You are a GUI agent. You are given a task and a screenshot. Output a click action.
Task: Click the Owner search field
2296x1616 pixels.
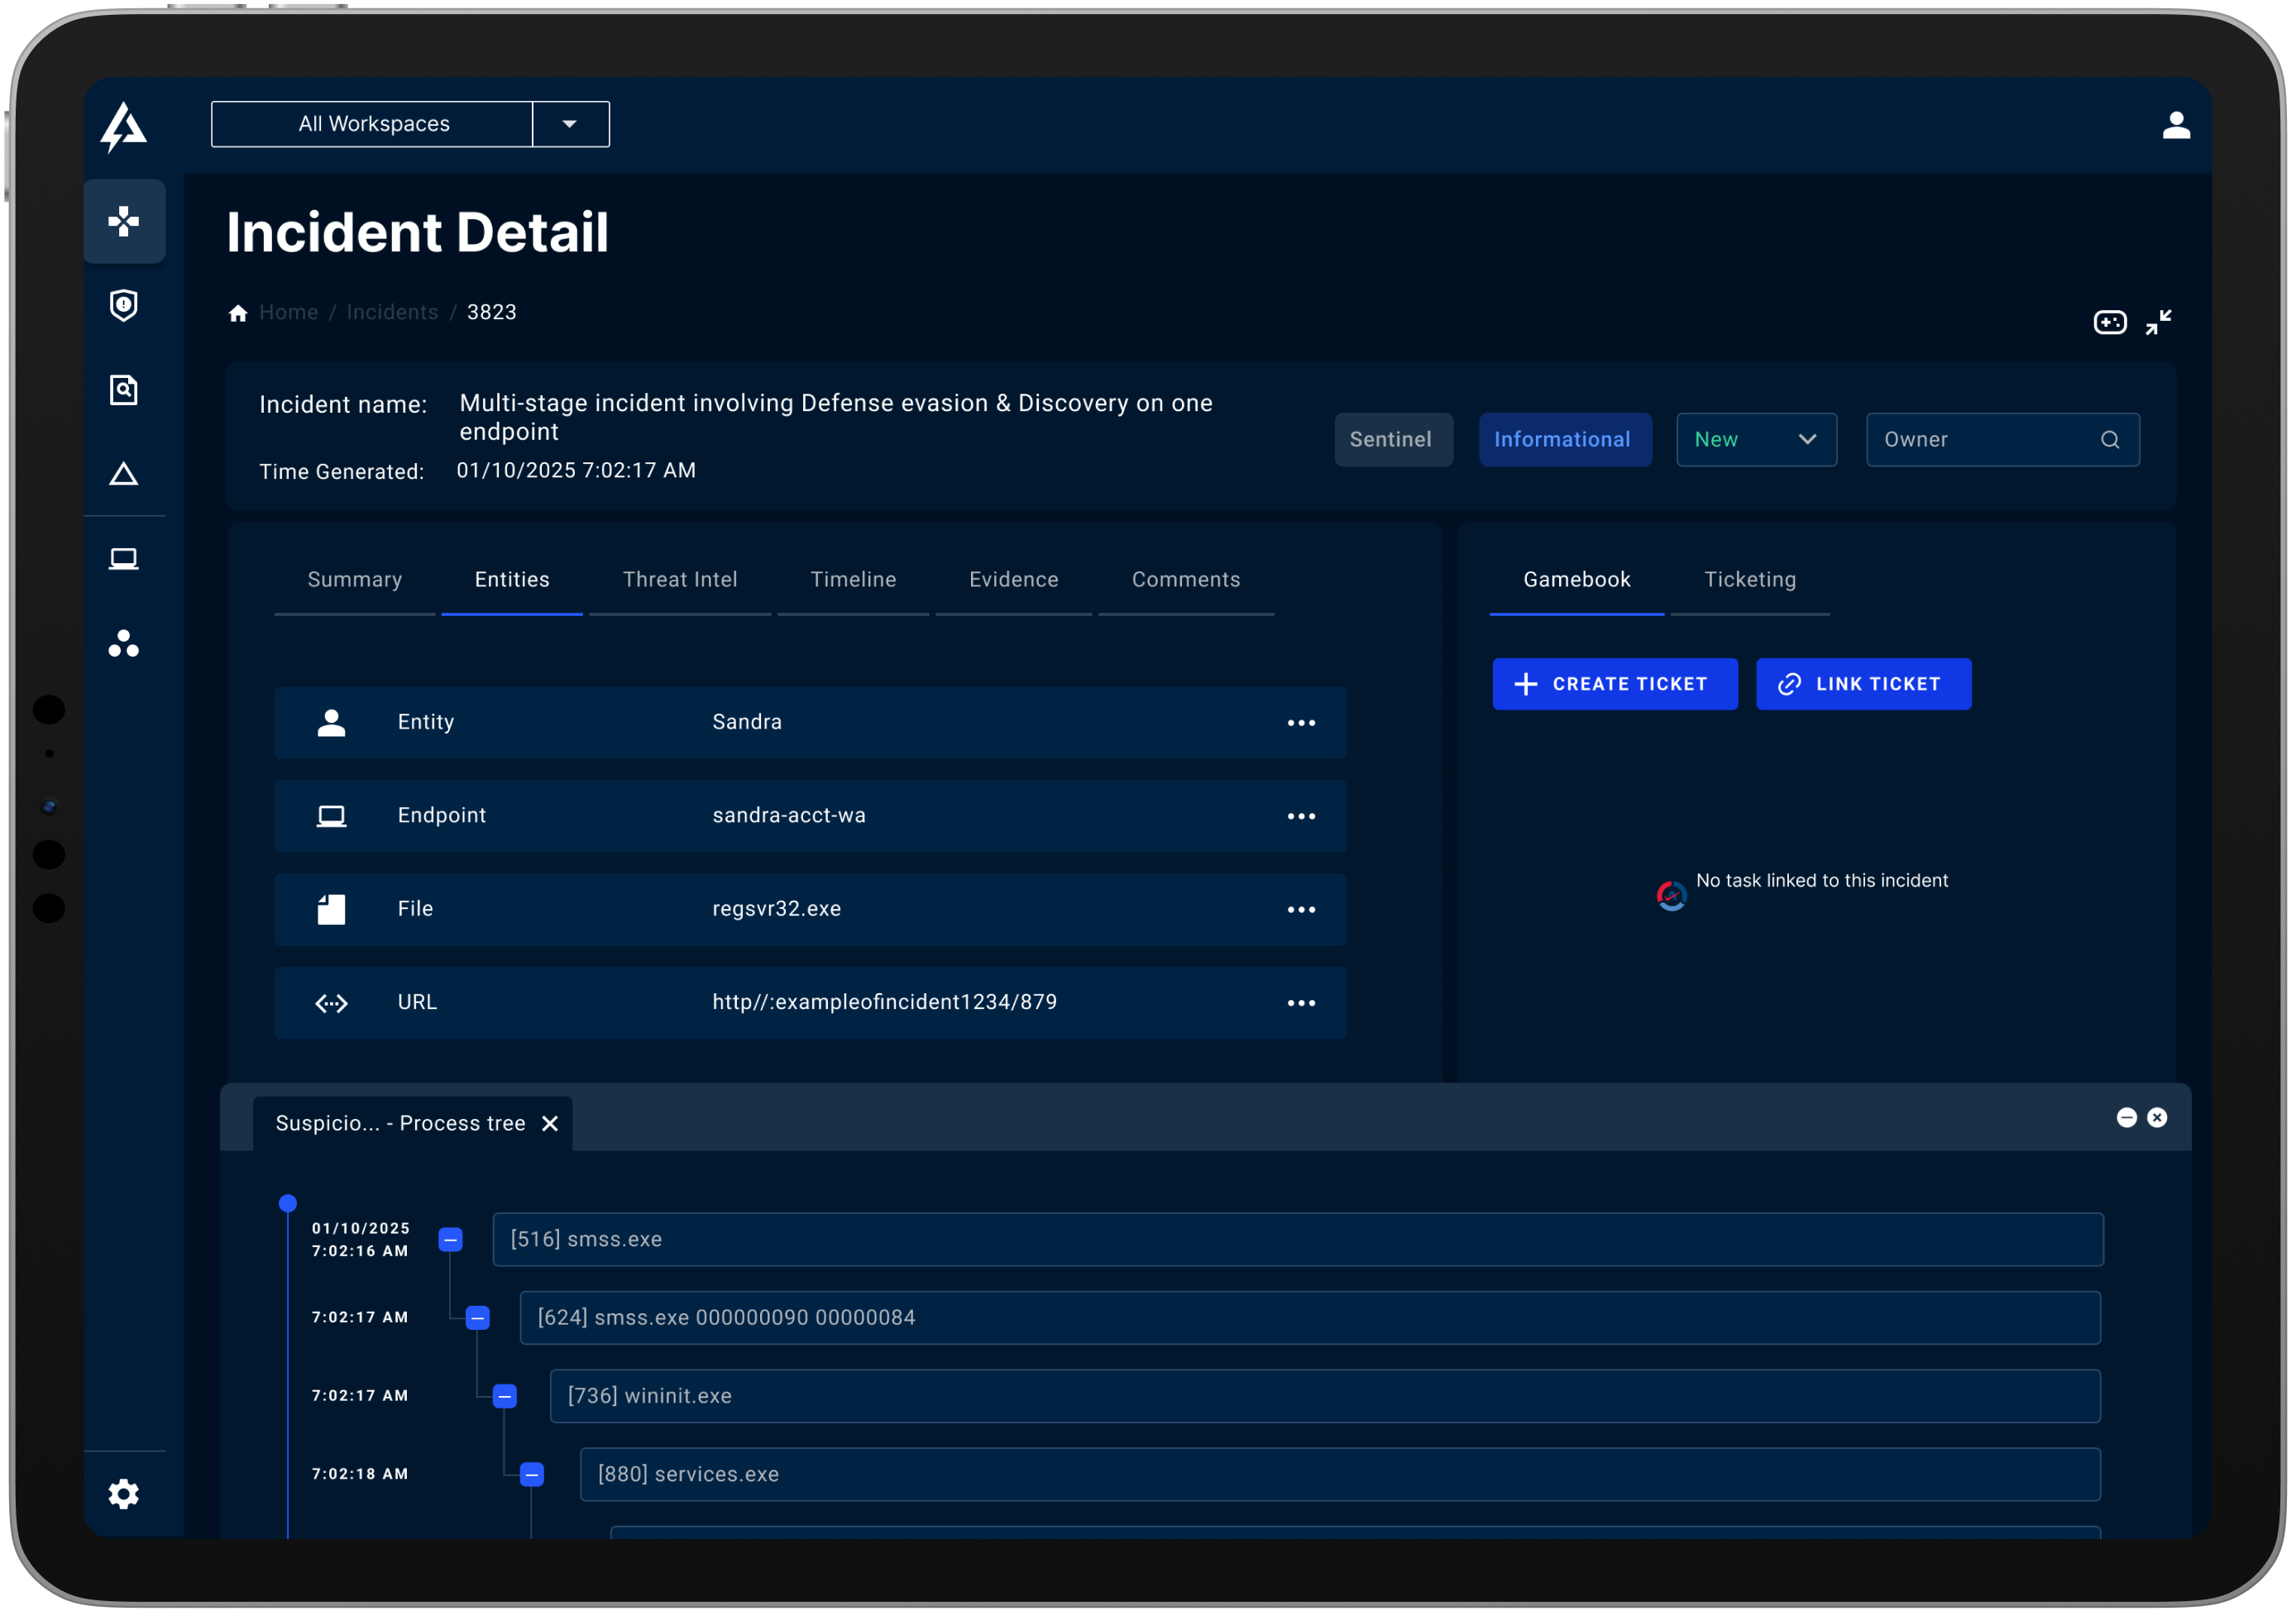point(1990,440)
